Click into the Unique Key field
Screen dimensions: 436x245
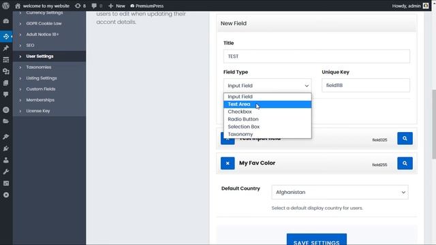click(x=366, y=85)
